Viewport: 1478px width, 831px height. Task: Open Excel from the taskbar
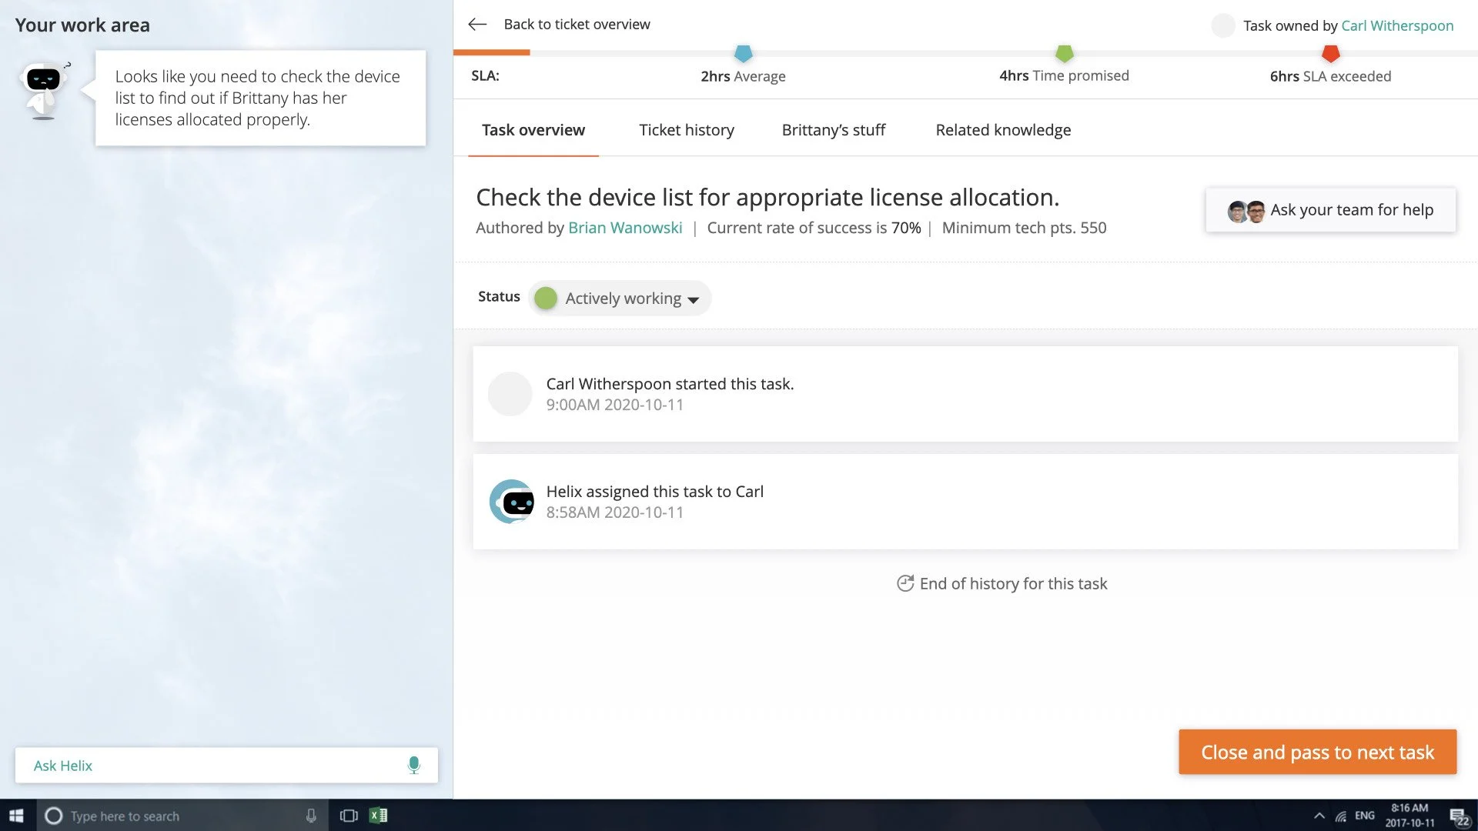(378, 816)
